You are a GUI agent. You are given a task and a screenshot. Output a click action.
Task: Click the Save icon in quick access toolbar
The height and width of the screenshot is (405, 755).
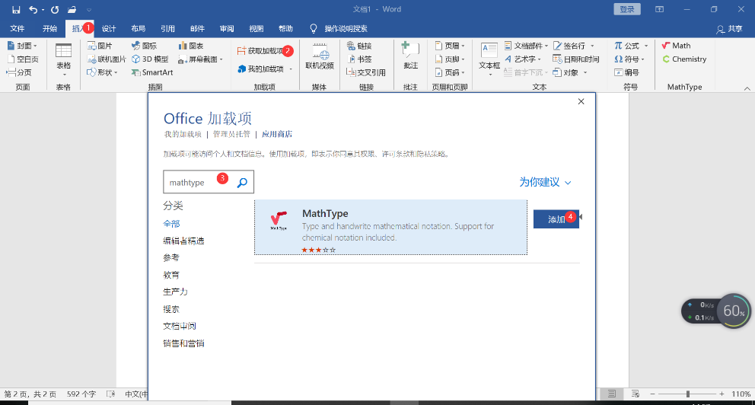[x=16, y=10]
